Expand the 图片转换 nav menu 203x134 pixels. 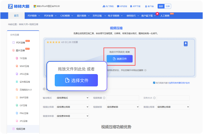[x=83, y=16]
